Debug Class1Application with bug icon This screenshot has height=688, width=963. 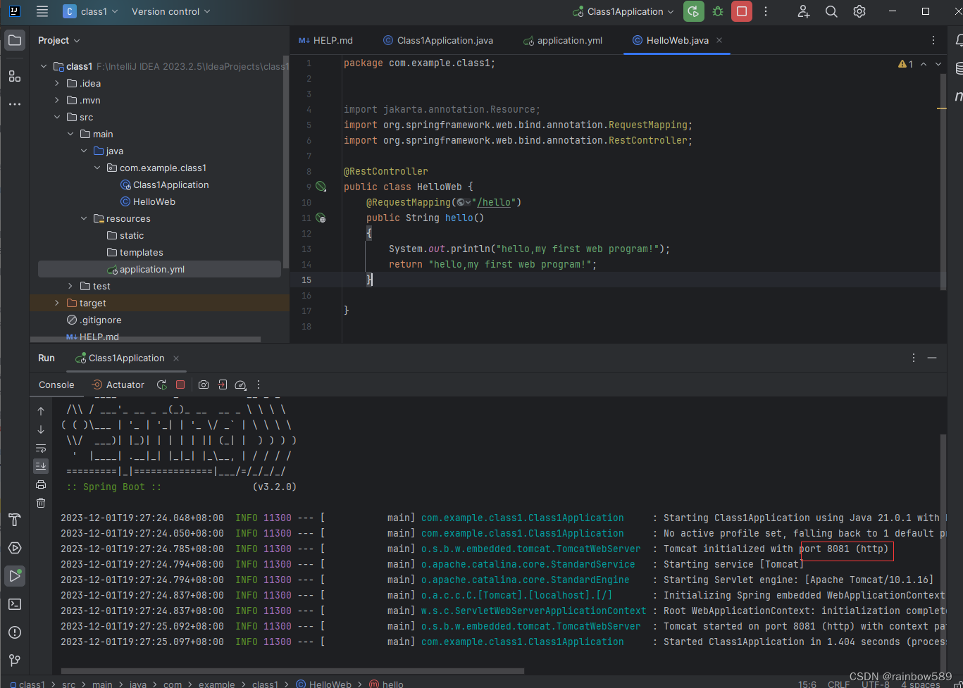(718, 11)
